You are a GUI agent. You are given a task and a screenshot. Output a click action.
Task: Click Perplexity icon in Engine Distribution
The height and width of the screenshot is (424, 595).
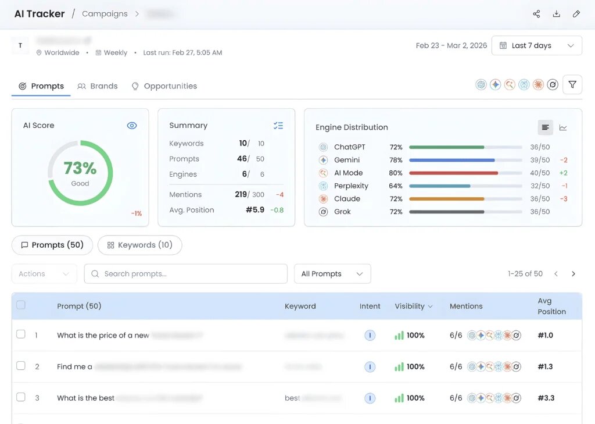pyautogui.click(x=323, y=186)
